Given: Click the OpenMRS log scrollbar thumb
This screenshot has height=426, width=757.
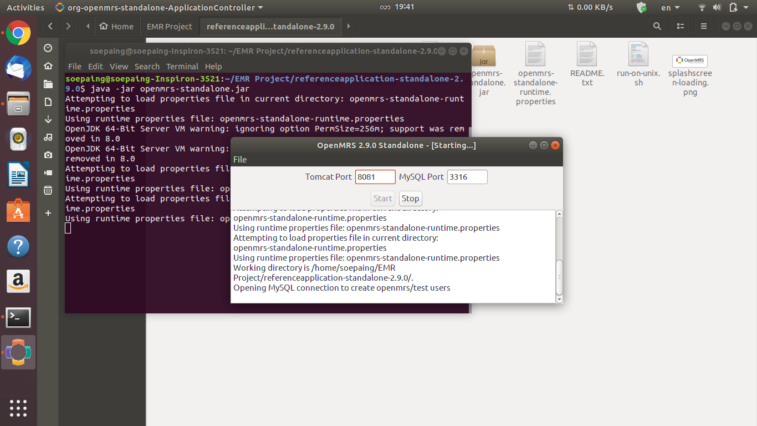Looking at the screenshot, I should tap(559, 277).
